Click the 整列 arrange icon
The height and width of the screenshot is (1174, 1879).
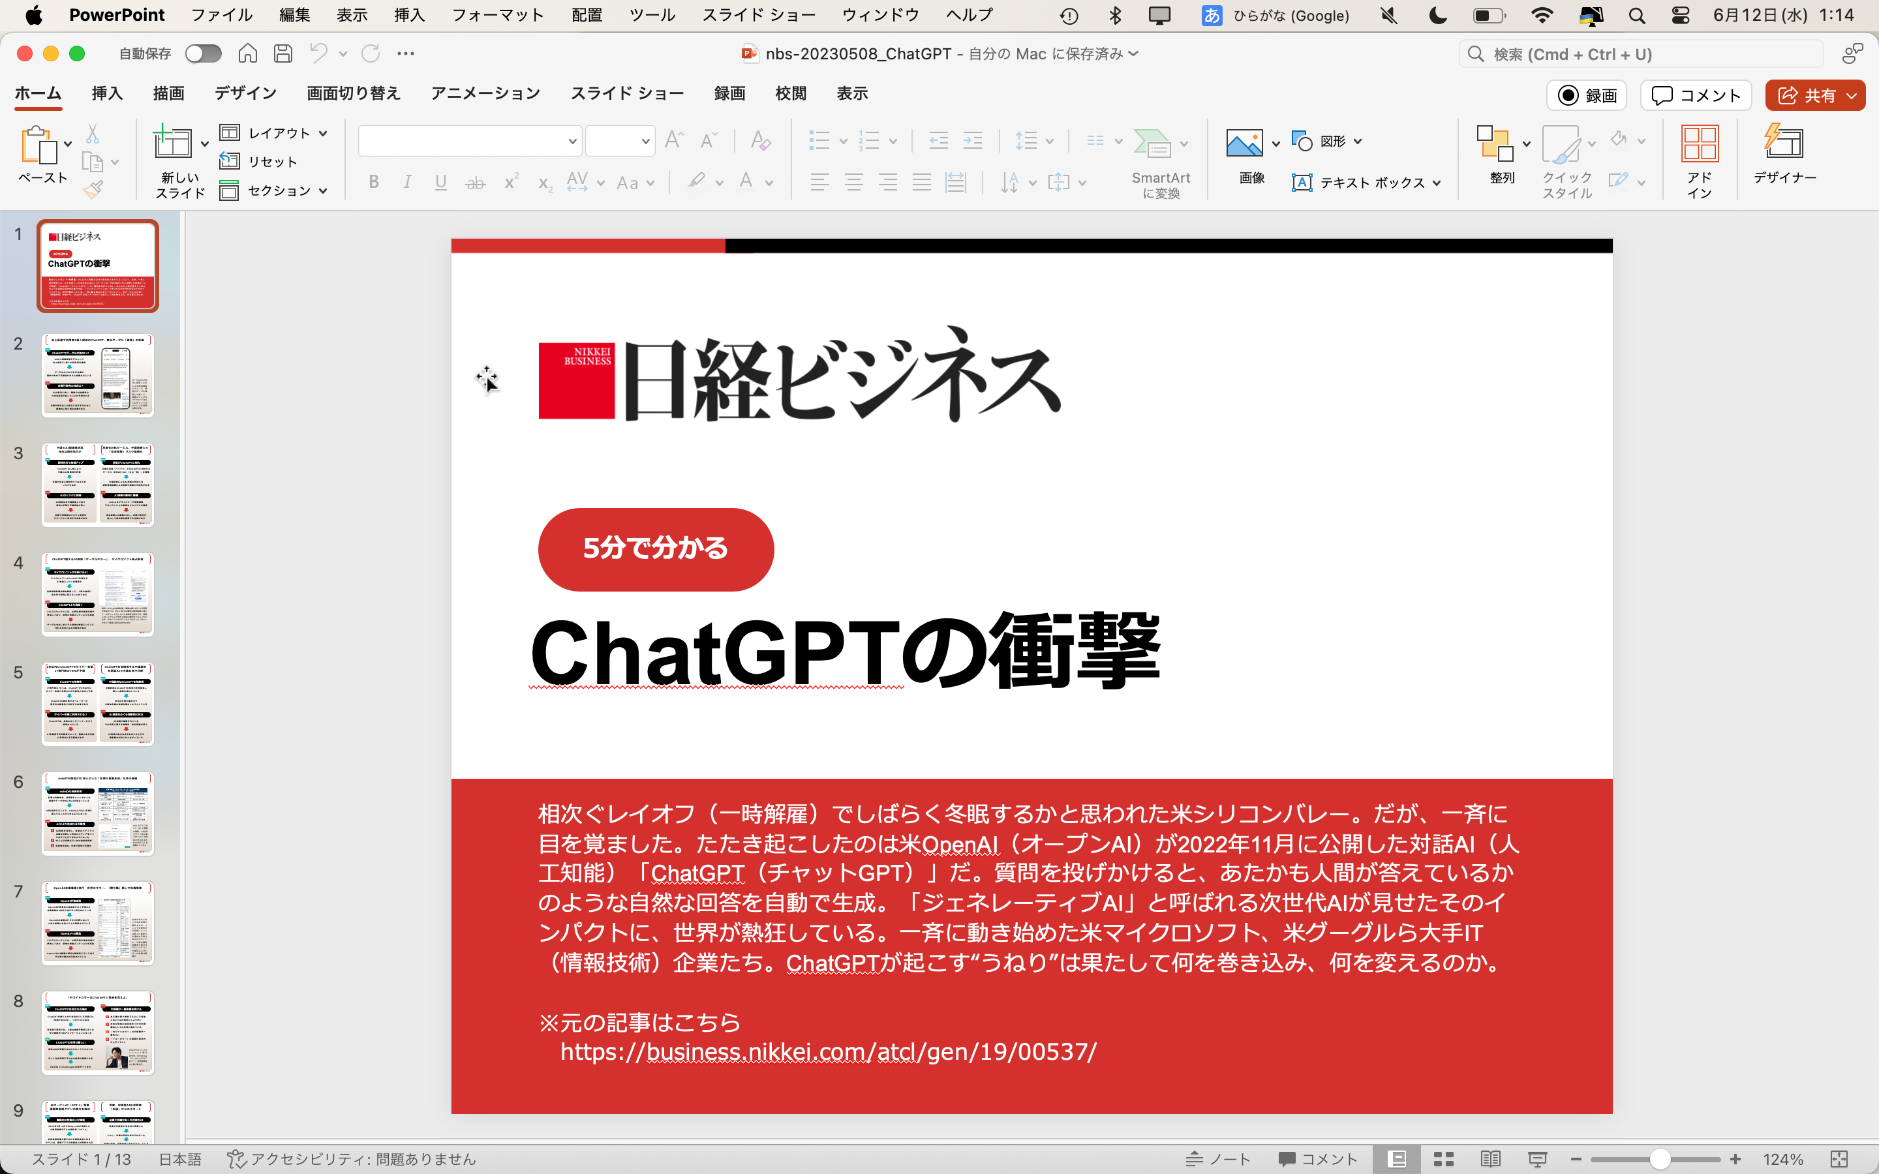click(x=1495, y=143)
